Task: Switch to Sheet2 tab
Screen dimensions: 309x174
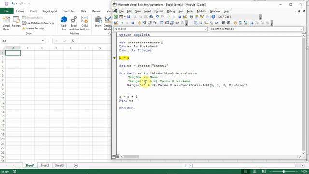Action: 44,165
